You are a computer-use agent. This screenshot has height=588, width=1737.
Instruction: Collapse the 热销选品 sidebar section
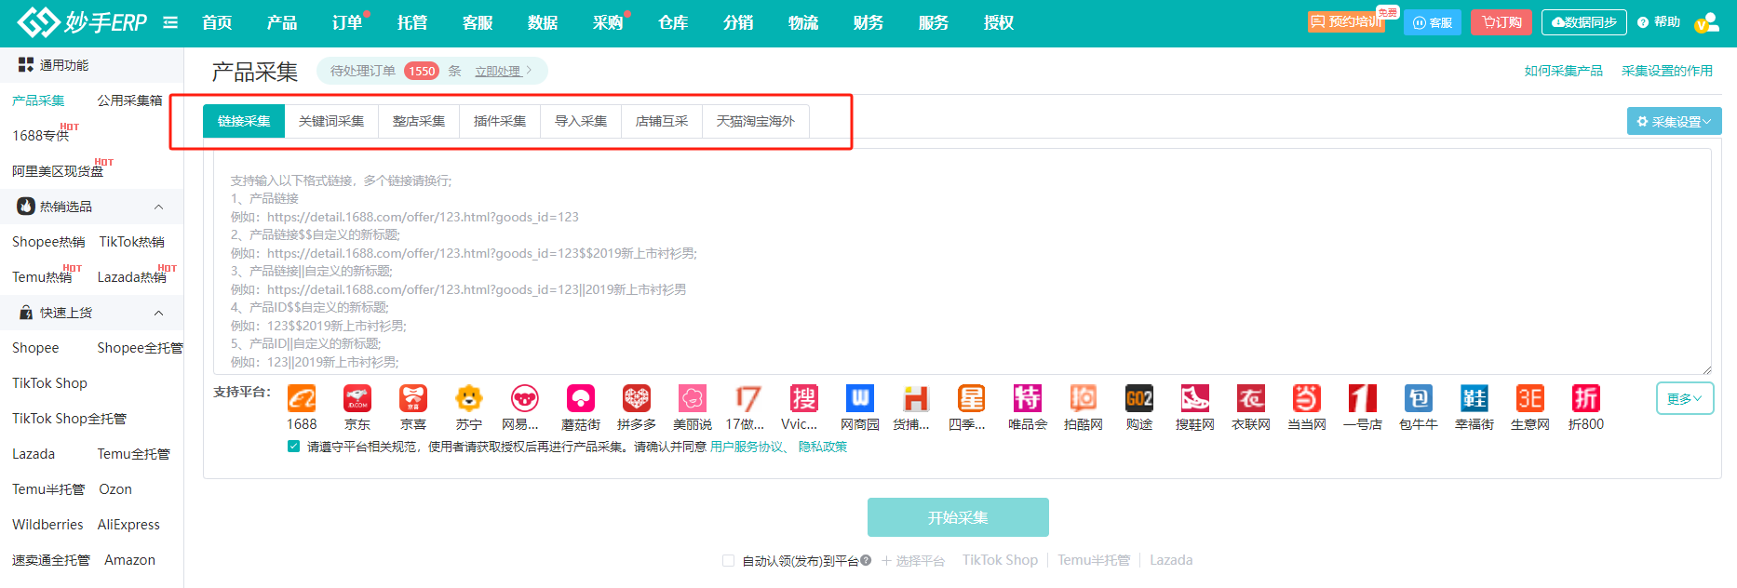(x=158, y=207)
